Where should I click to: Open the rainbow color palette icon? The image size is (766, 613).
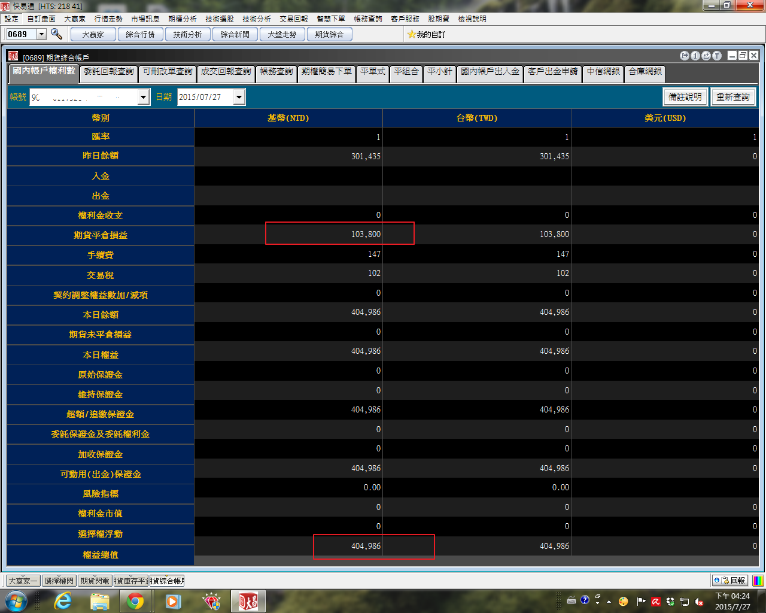758,581
